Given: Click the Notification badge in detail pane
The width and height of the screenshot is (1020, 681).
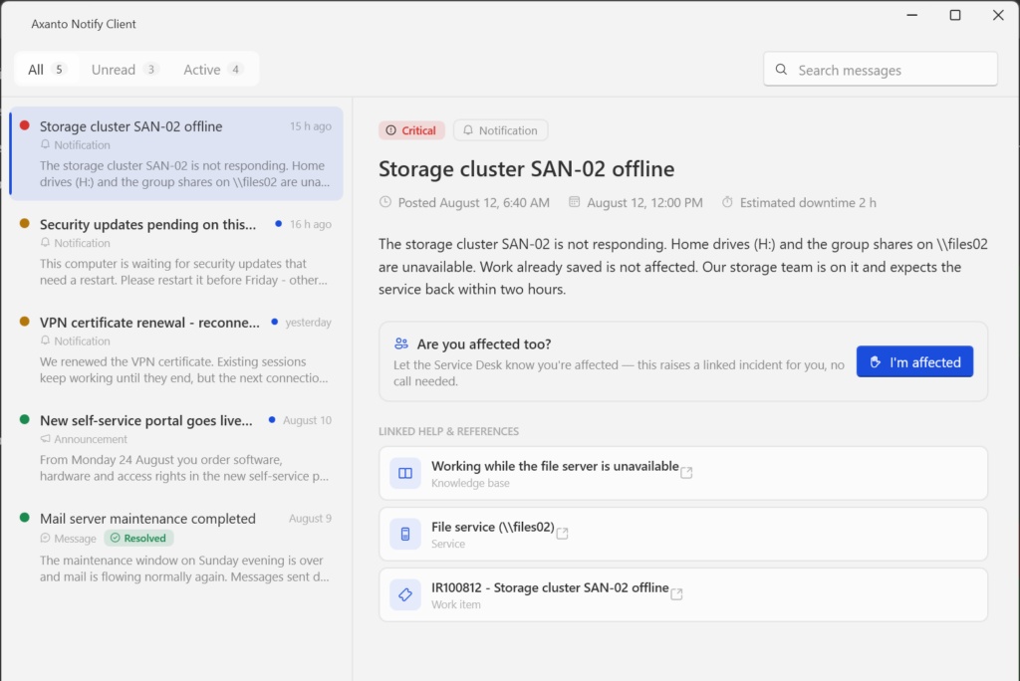Looking at the screenshot, I should pos(501,130).
